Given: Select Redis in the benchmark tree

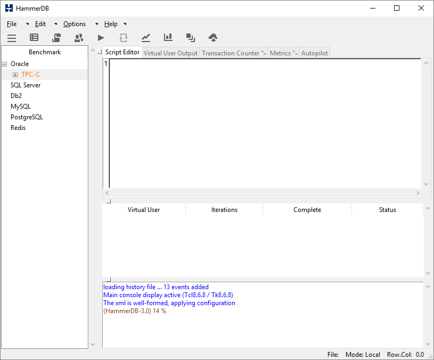Looking at the screenshot, I should (18, 128).
